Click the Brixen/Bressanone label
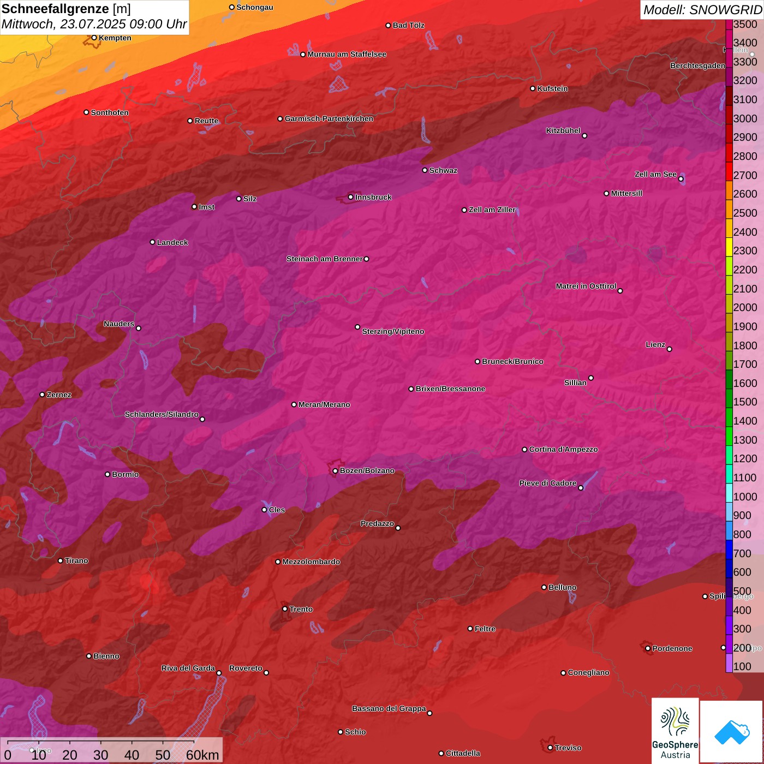This screenshot has width=764, height=764. [450, 389]
